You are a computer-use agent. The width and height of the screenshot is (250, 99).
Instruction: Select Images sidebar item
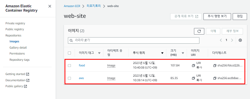pos(14,42)
